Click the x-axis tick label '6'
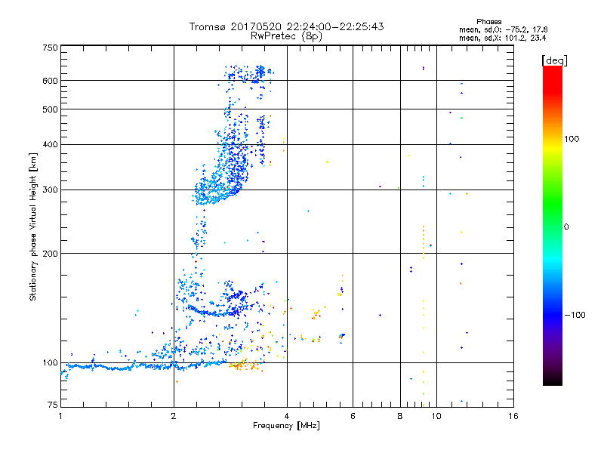Screen dimensions: 604x453 point(353,416)
